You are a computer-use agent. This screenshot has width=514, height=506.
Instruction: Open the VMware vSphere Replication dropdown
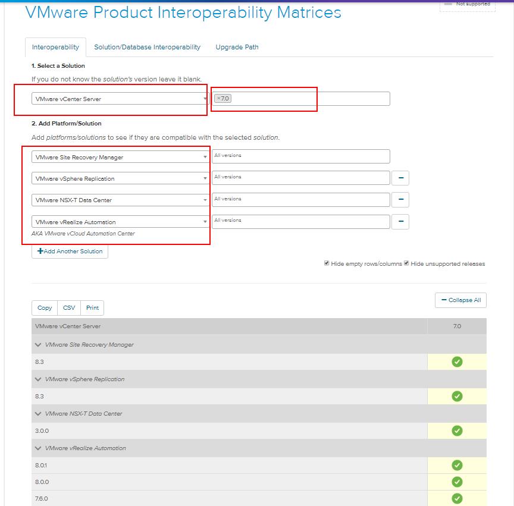coord(120,178)
